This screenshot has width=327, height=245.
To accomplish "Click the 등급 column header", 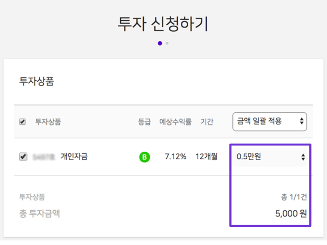I will pos(144,122).
